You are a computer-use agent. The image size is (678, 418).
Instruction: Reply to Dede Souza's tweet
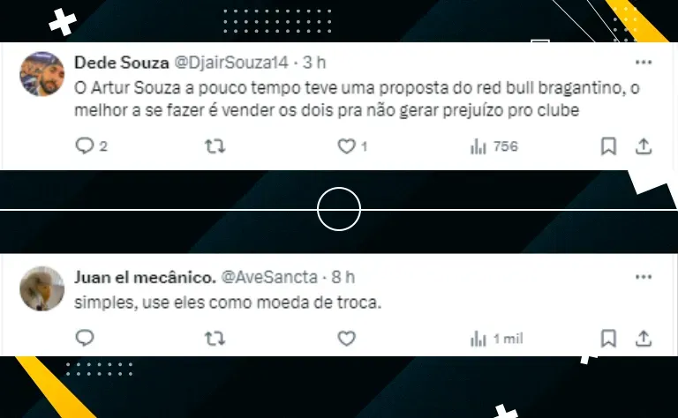[x=85, y=146]
